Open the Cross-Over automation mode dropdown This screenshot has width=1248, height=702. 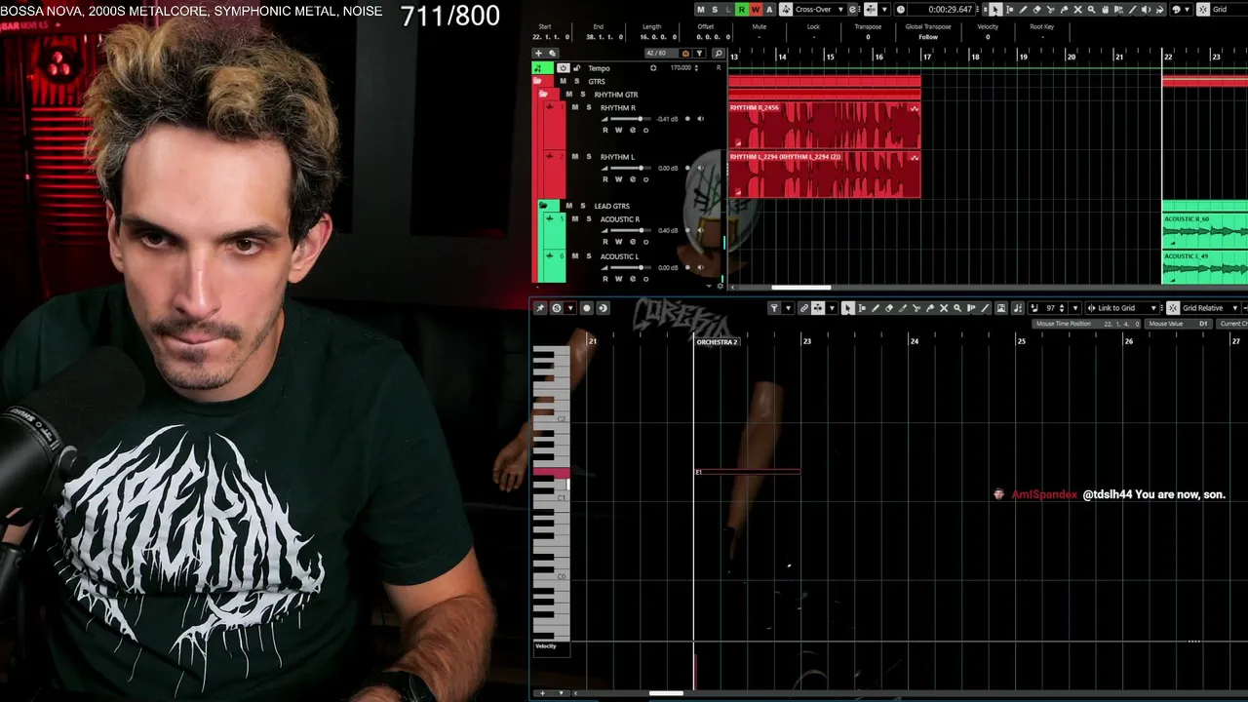click(819, 10)
